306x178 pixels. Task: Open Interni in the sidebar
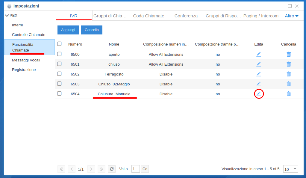tap(17, 25)
